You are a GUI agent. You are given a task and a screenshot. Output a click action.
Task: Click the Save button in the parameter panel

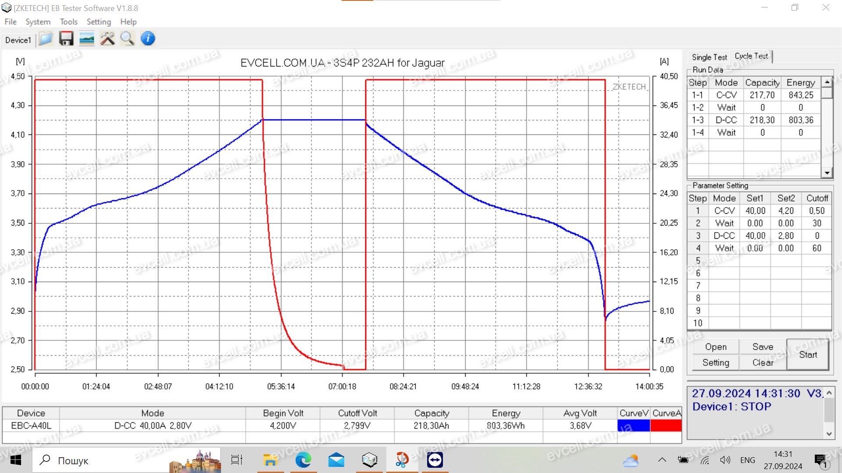tap(763, 347)
